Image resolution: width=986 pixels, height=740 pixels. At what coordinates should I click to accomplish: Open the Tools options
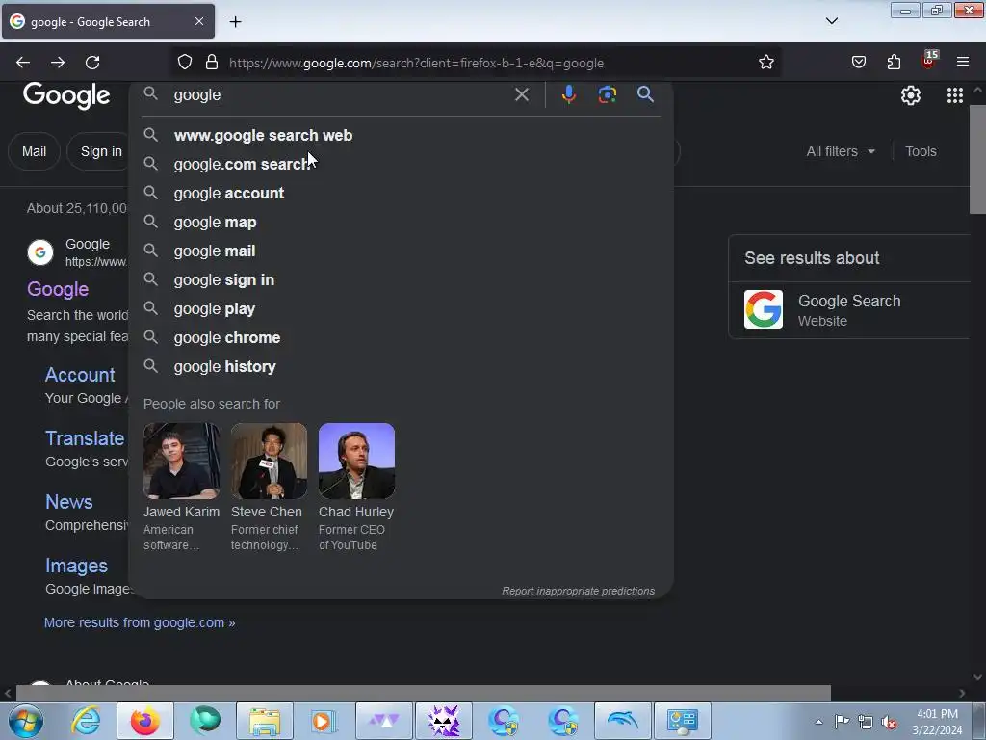[x=921, y=151]
